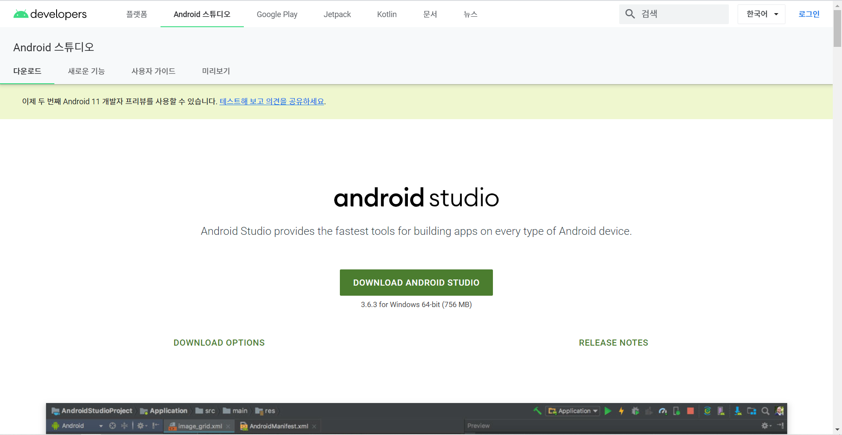The width and height of the screenshot is (842, 435).
Task: Open RELEASE NOTES
Action: tap(614, 343)
